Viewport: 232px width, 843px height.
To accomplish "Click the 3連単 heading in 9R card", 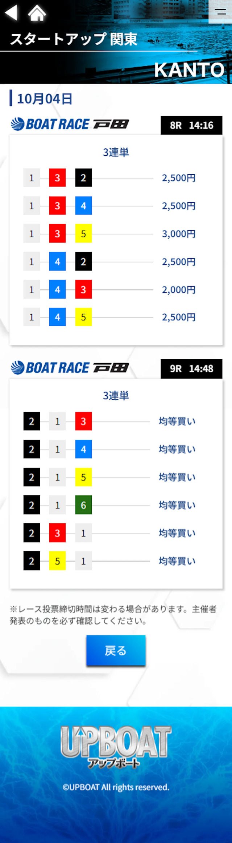I will click(116, 396).
